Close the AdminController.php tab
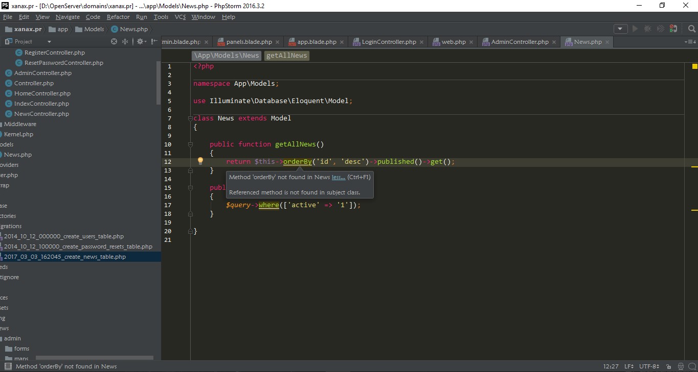The width and height of the screenshot is (698, 372). point(554,42)
